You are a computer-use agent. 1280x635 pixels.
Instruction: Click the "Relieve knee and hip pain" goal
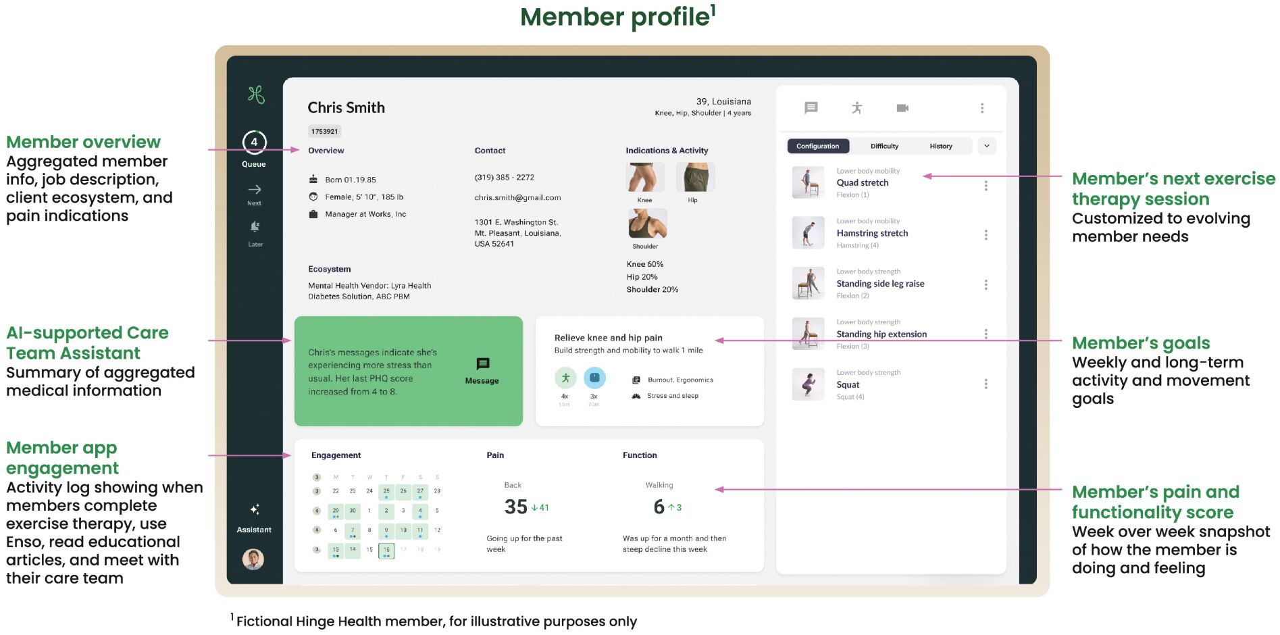609,338
